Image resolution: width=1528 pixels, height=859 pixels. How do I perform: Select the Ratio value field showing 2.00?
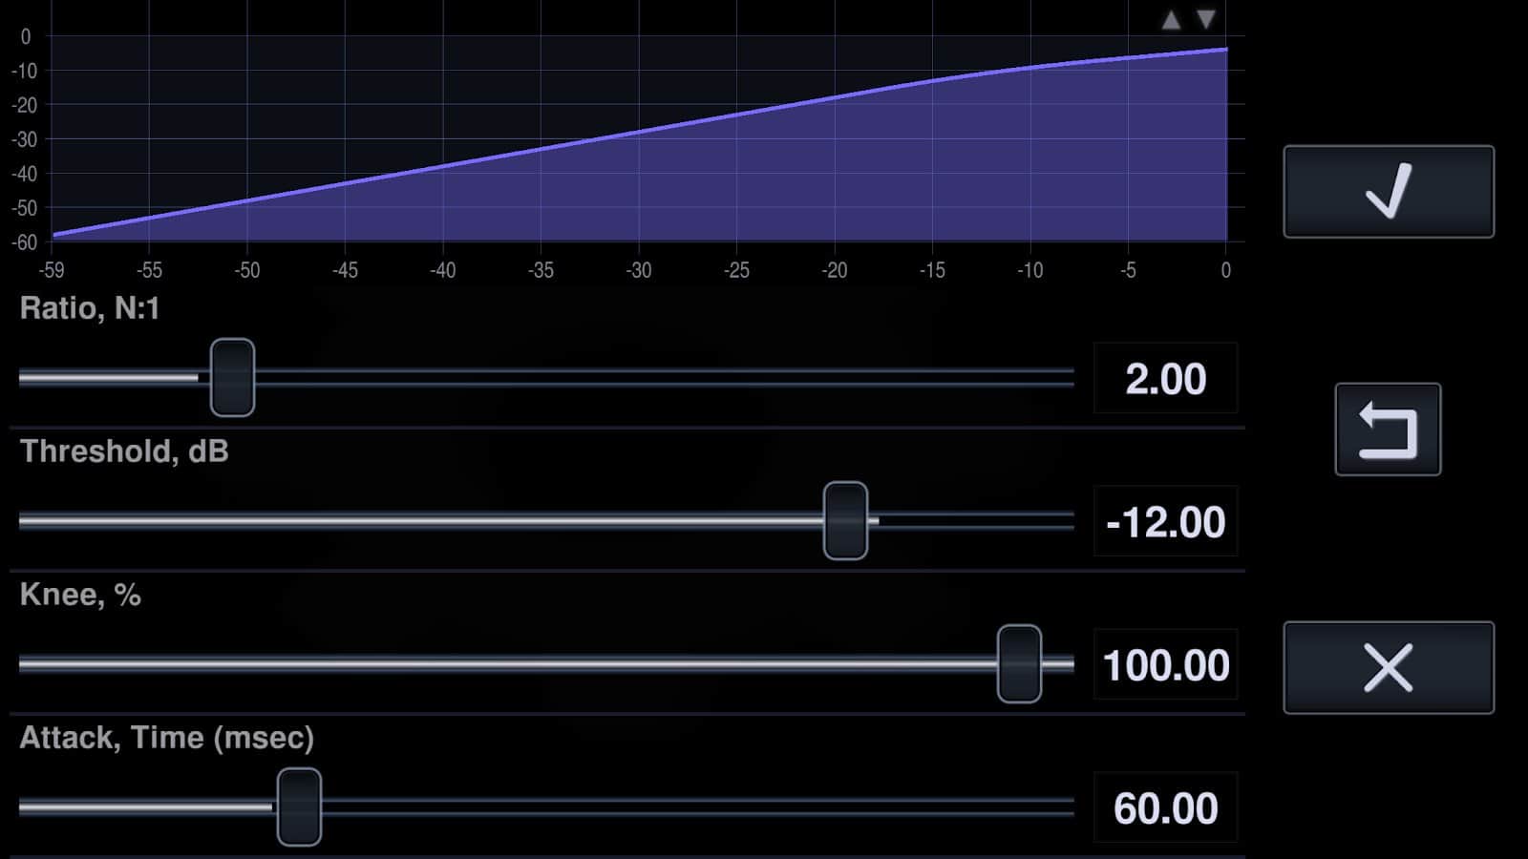pyautogui.click(x=1165, y=379)
